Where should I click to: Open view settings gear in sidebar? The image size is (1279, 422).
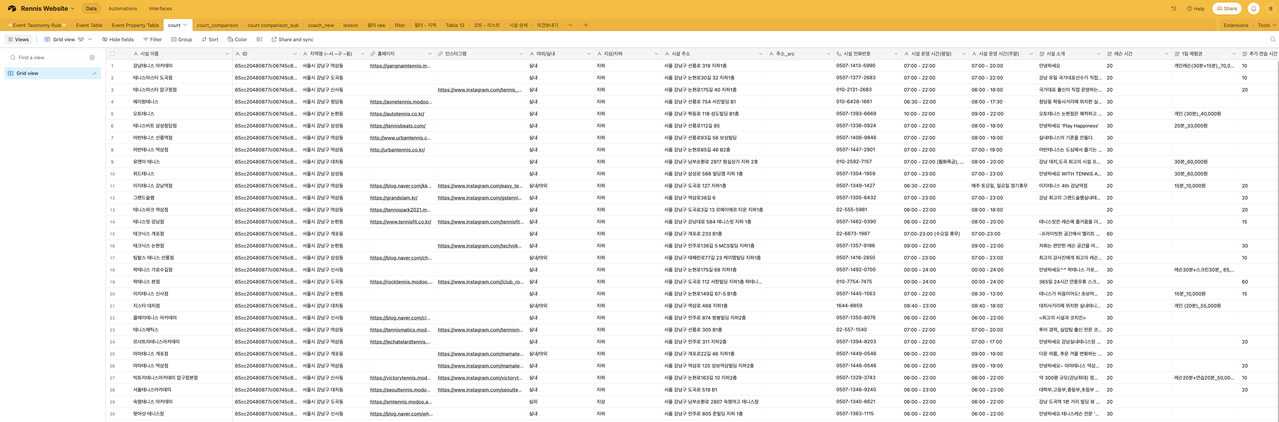[92, 57]
